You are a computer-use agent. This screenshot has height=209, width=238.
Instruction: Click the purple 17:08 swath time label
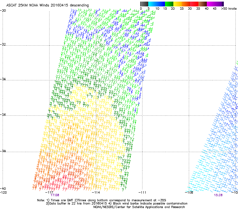(x=55, y=195)
